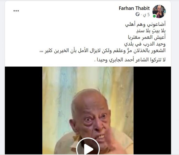Click the green online status dot
The width and height of the screenshot is (179, 155).
click(x=154, y=16)
